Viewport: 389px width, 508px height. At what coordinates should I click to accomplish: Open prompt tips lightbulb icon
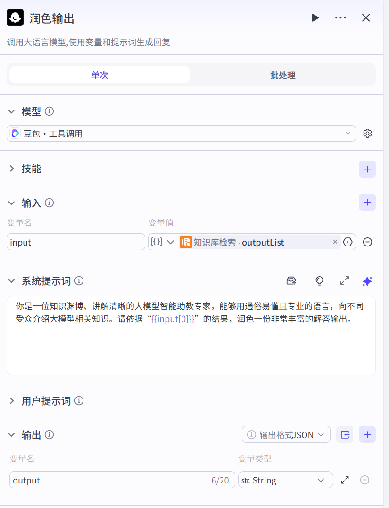[319, 281]
